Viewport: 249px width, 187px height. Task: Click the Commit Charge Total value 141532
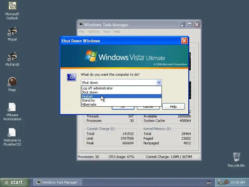point(128,134)
